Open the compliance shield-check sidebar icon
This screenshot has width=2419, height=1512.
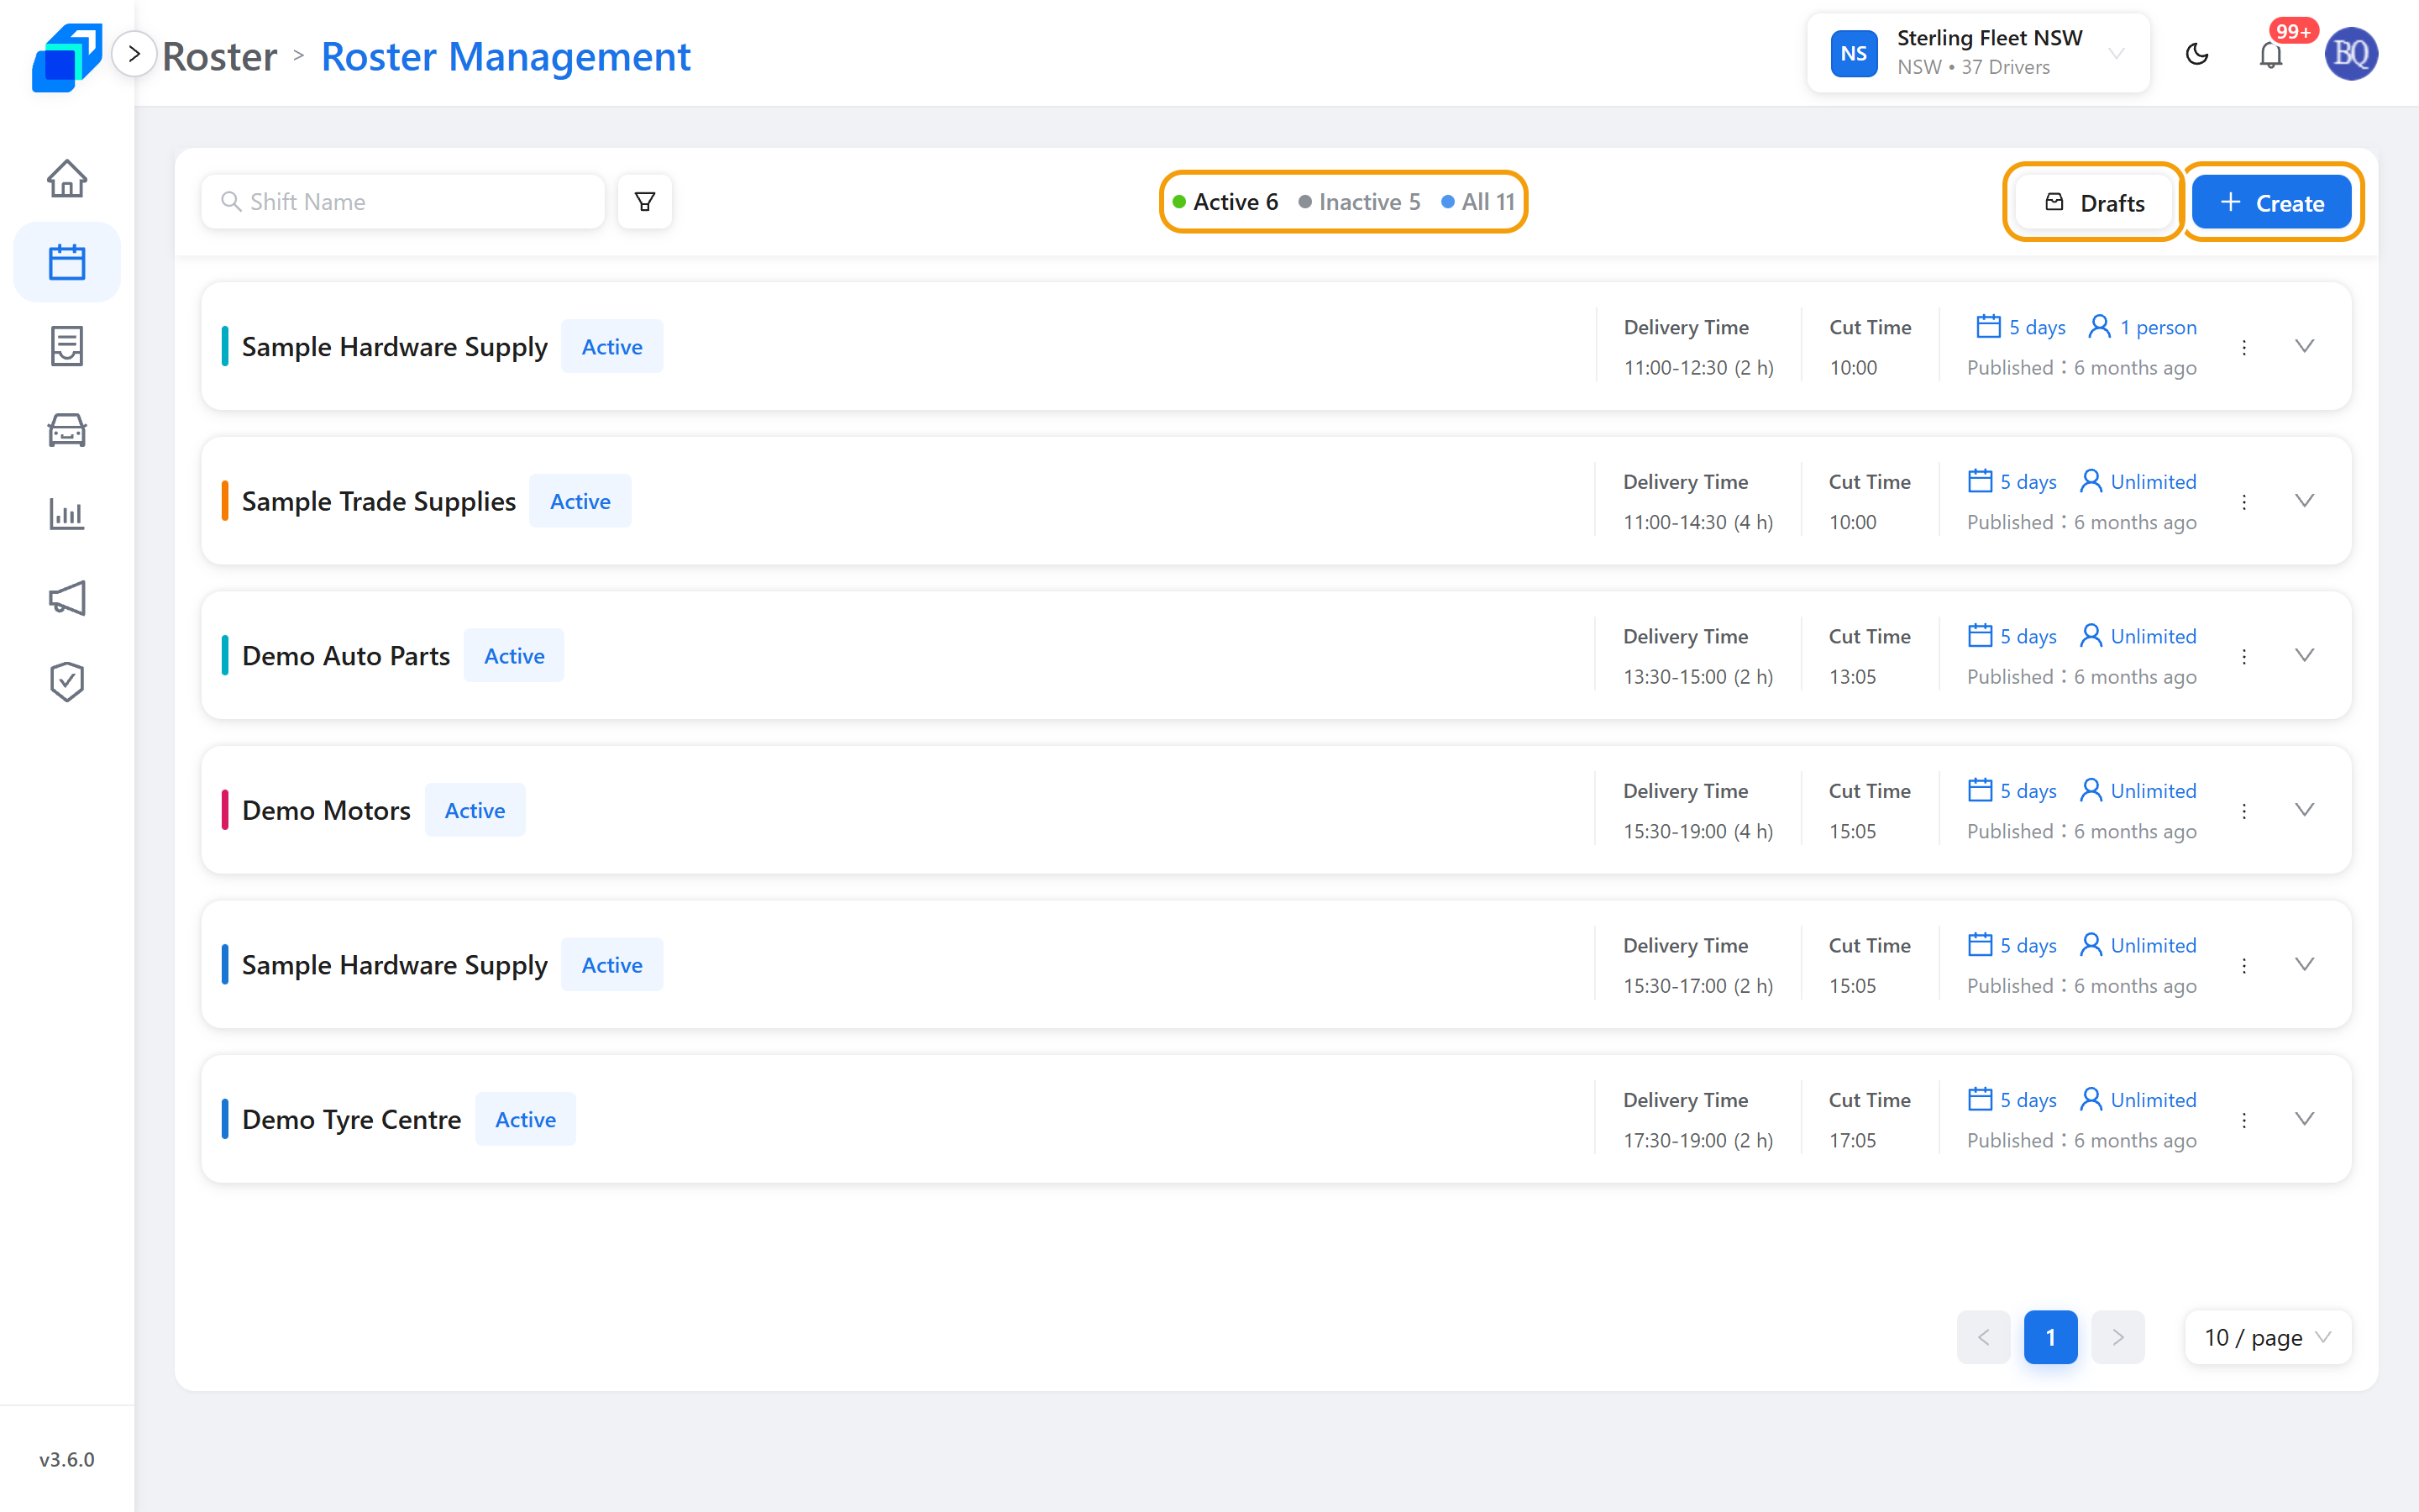pyautogui.click(x=67, y=682)
